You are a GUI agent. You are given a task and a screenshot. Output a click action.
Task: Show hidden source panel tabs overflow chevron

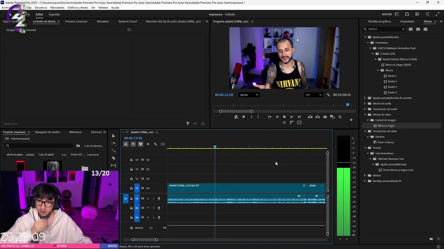[207, 21]
